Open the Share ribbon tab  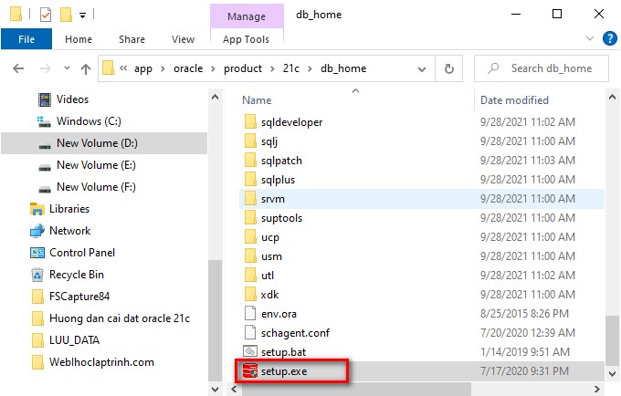point(132,39)
